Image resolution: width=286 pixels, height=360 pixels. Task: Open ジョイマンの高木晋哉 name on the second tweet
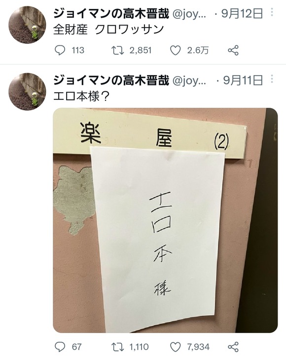tap(111, 80)
